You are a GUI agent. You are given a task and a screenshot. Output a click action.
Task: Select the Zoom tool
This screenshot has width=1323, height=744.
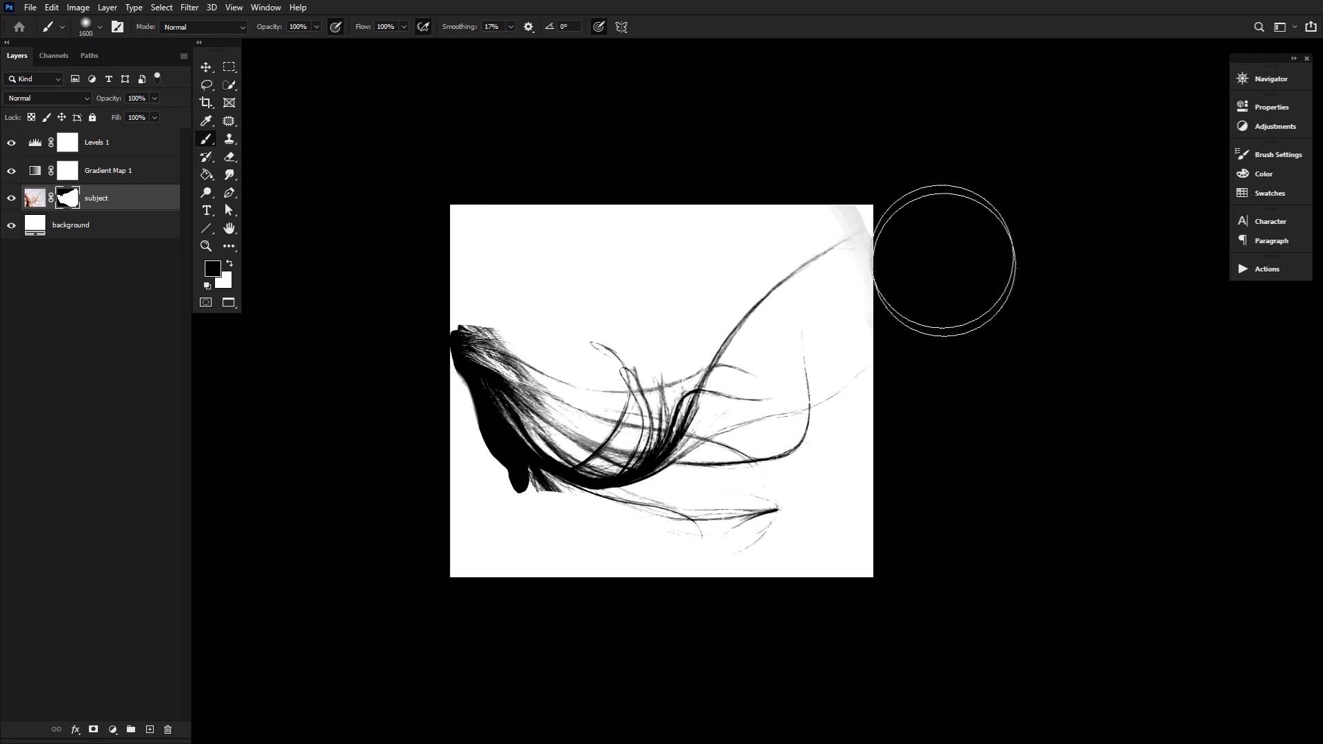click(206, 246)
